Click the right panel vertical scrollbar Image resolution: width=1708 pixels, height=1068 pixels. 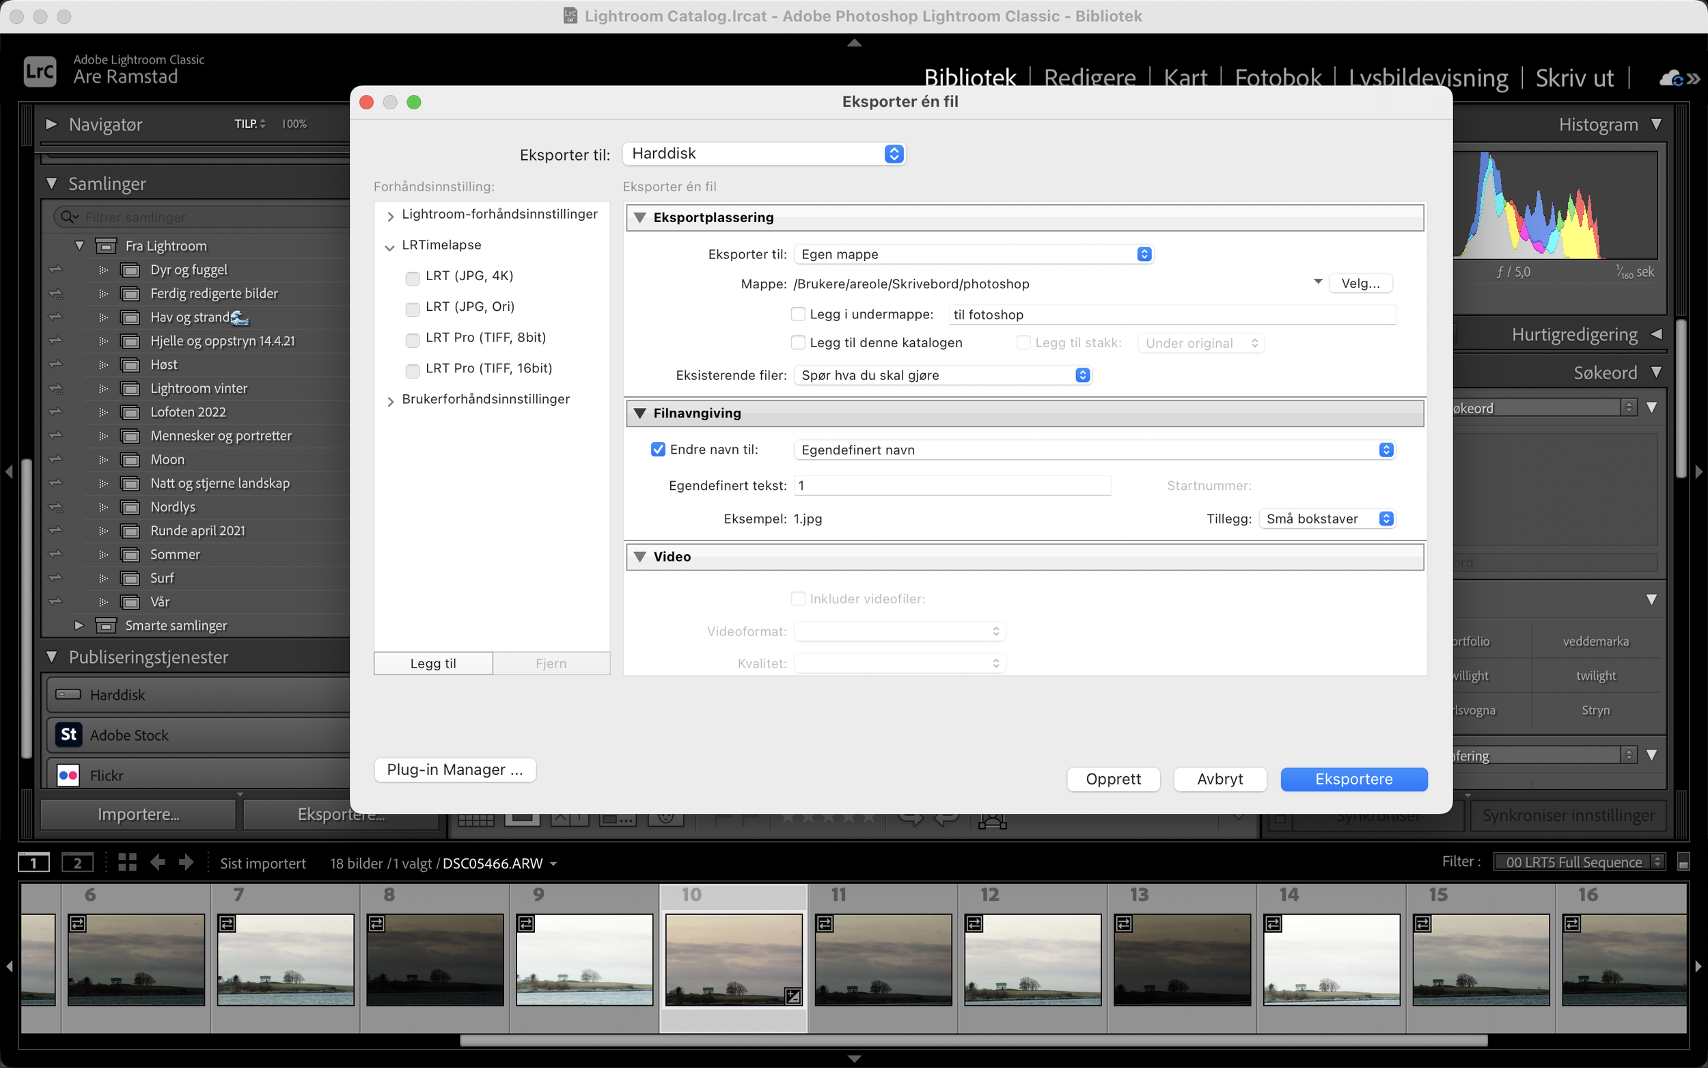[x=1681, y=399]
